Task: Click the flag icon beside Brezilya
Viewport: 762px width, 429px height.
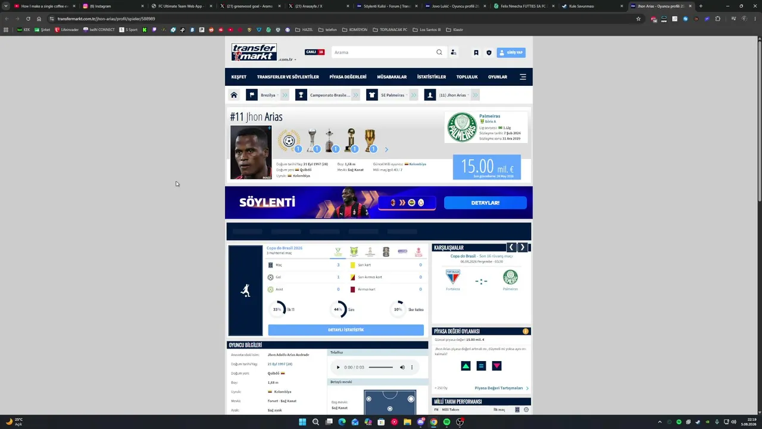Action: pos(252,95)
